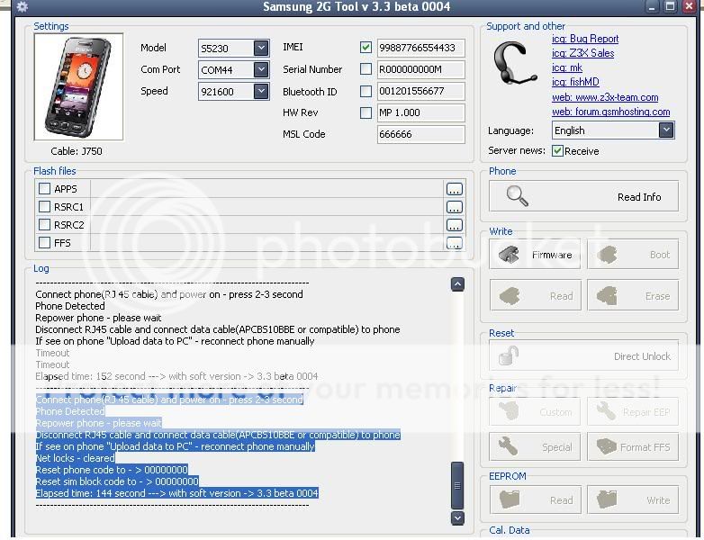This screenshot has width=704, height=540.
Task: Click the Read Info magnifier button
Action: tap(583, 196)
